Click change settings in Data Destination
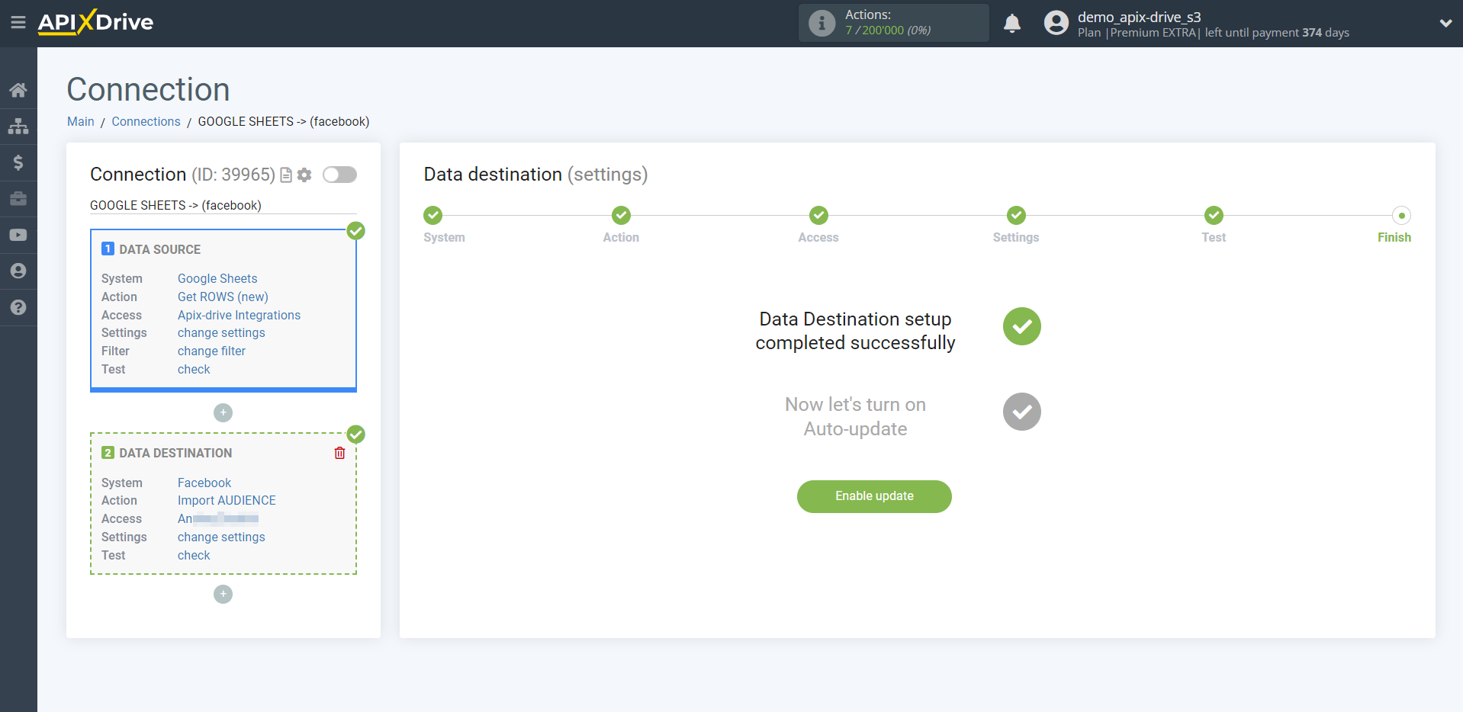The image size is (1463, 712). coord(221,537)
